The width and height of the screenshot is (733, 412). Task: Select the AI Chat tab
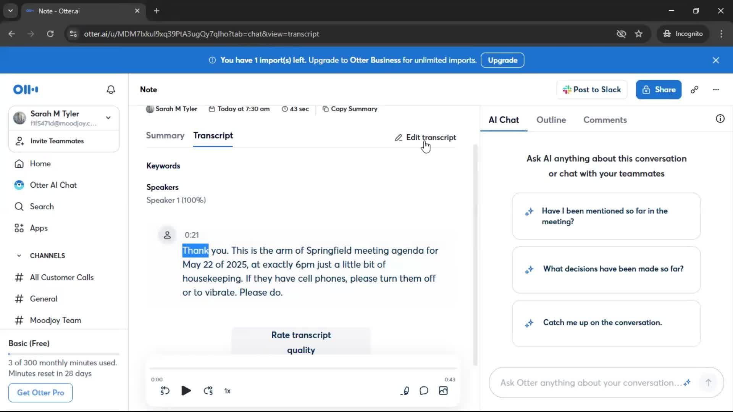[x=504, y=120]
